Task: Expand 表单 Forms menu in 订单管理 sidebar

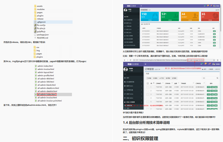Action: (x=133, y=94)
